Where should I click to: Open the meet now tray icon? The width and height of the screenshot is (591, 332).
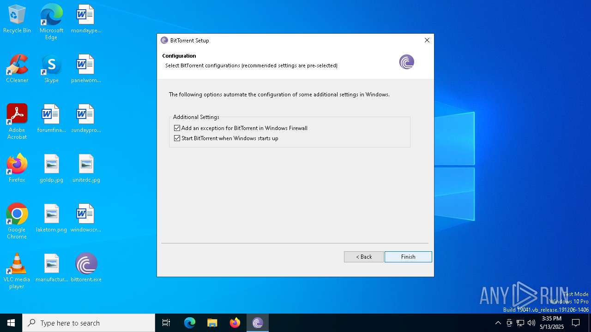tap(509, 323)
